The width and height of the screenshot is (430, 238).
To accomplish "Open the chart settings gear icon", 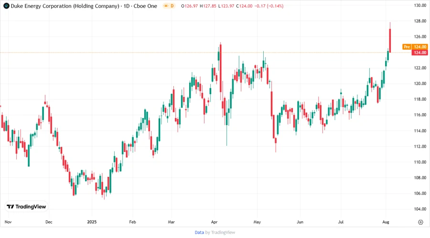I will pyautogui.click(x=420, y=222).
